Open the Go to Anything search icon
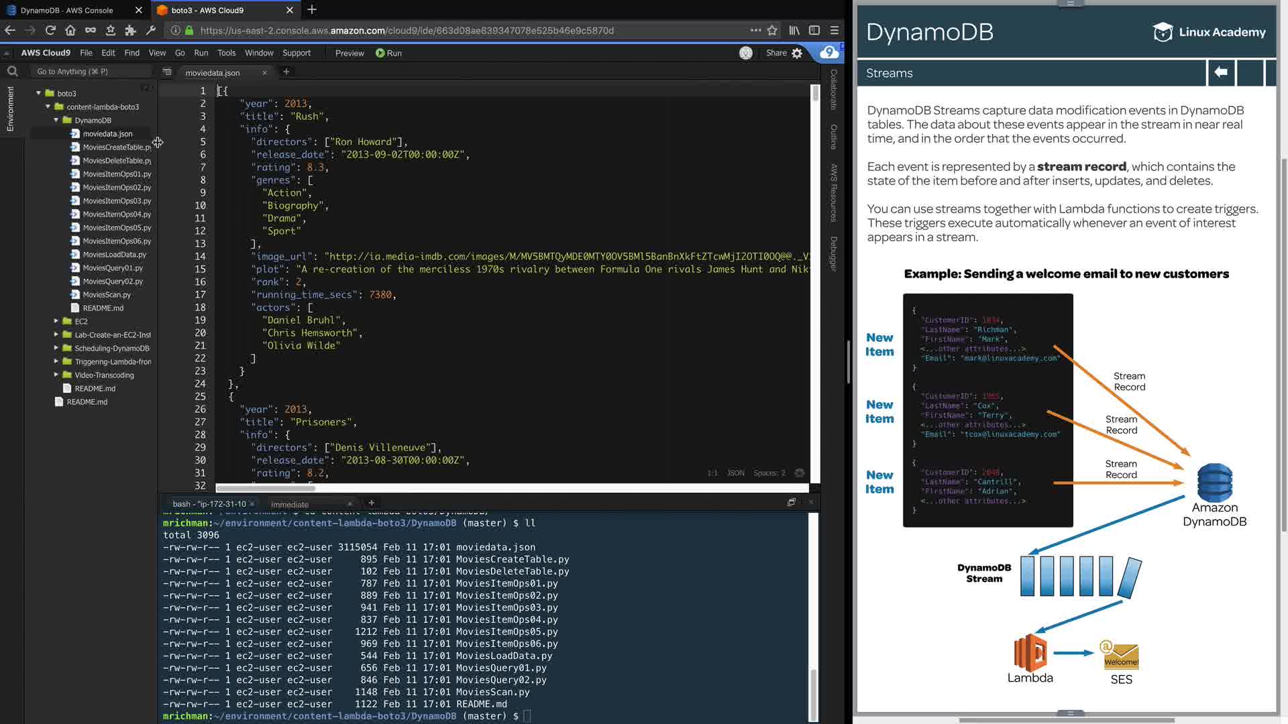 pos(12,71)
